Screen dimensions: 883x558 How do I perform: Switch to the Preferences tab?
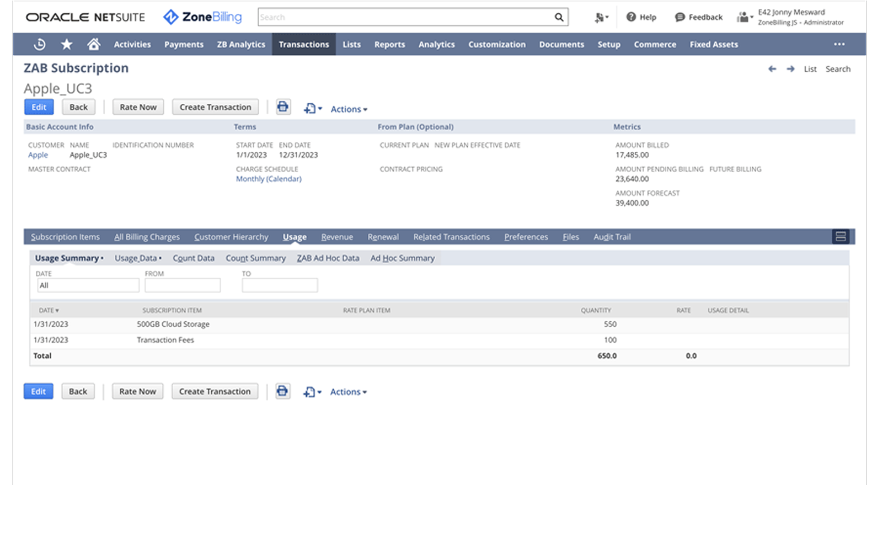(x=526, y=237)
